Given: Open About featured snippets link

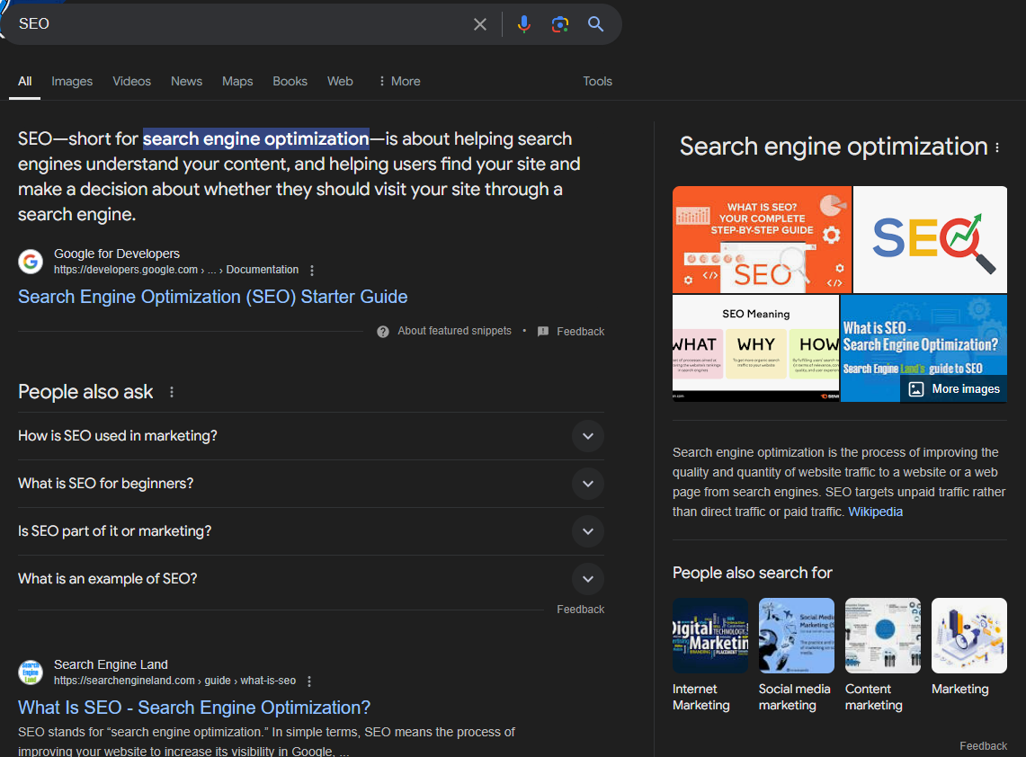Looking at the screenshot, I should [454, 331].
